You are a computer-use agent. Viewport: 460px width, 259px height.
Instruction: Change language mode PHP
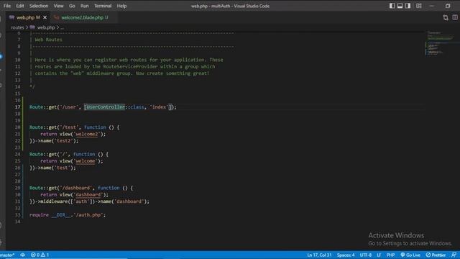tap(390, 255)
